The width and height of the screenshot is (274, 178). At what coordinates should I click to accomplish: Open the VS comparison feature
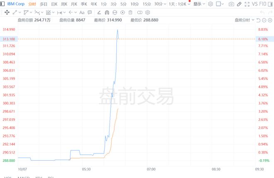click(x=254, y=4)
